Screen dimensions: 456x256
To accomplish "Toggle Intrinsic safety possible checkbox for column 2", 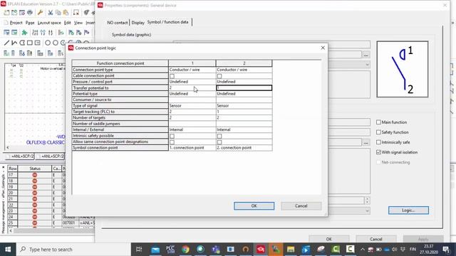I will coord(219,136).
